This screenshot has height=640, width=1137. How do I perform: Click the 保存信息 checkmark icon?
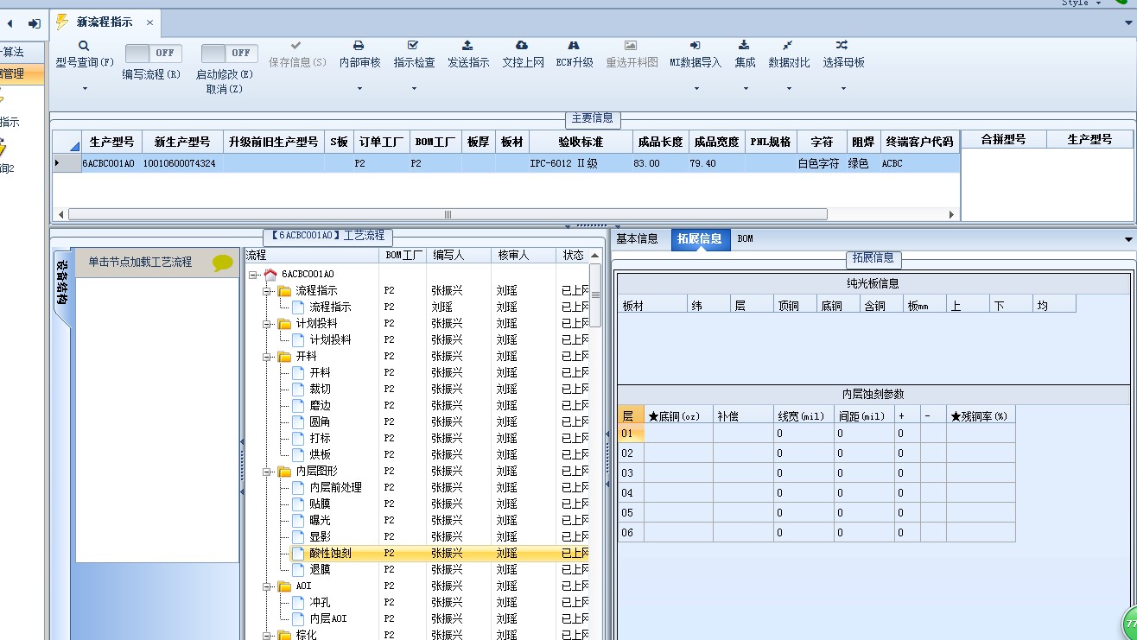click(296, 46)
